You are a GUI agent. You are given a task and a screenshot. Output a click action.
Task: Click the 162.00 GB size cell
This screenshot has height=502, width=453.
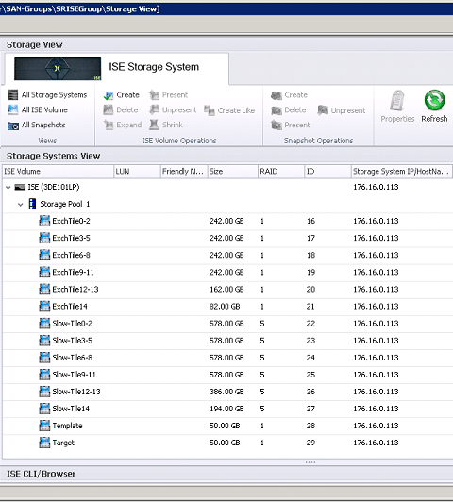tap(226, 290)
